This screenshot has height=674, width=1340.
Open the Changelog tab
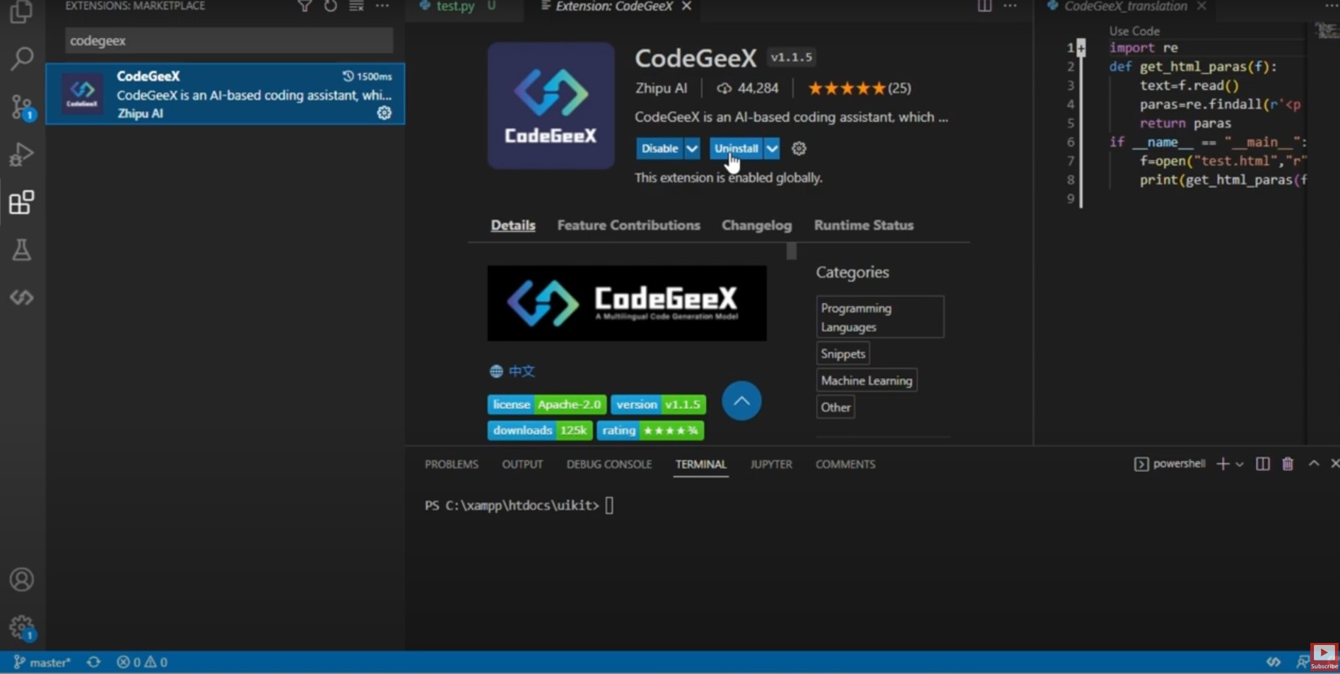(756, 225)
